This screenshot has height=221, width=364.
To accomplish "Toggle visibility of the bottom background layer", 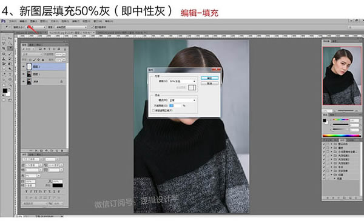I will [24, 82].
